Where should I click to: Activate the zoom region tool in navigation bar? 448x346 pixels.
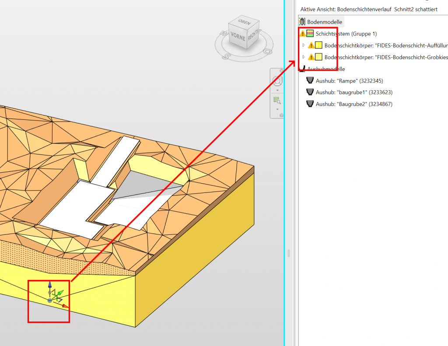click(x=277, y=101)
